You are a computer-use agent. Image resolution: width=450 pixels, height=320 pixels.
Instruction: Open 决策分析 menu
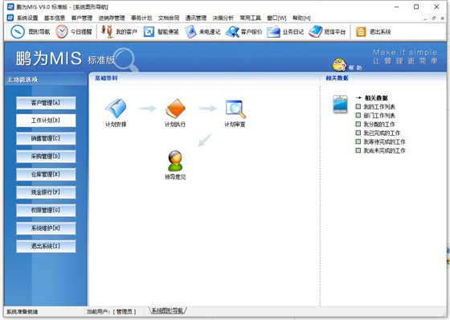223,18
